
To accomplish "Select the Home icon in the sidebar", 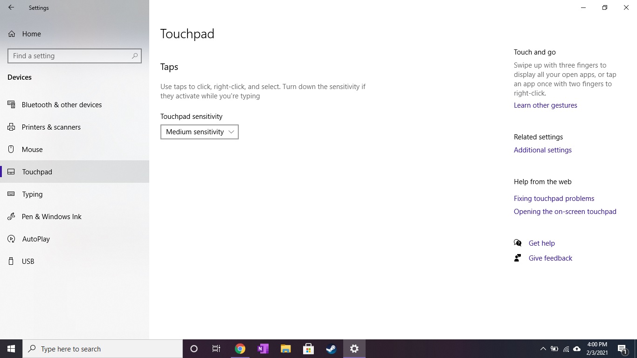I will pos(11,34).
